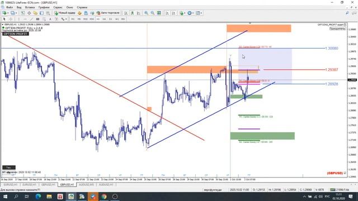This screenshot has height=201, width=358.
Task: Show the Navigator panel
Action: [x=35, y=13]
